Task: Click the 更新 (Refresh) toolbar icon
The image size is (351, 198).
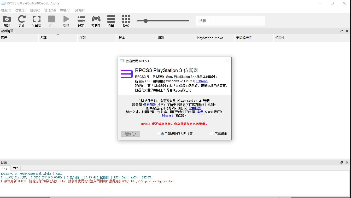Action: pos(22,21)
